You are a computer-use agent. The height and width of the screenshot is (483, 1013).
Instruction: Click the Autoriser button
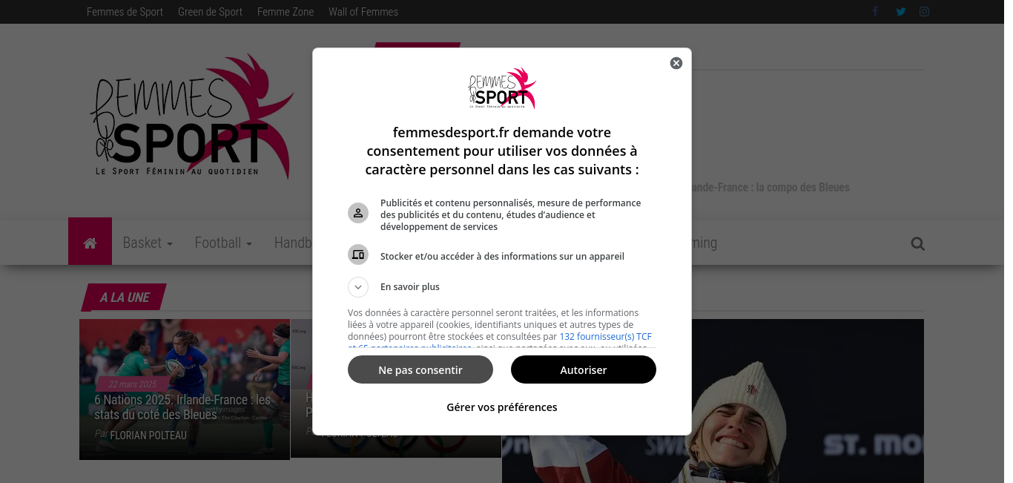[584, 369]
